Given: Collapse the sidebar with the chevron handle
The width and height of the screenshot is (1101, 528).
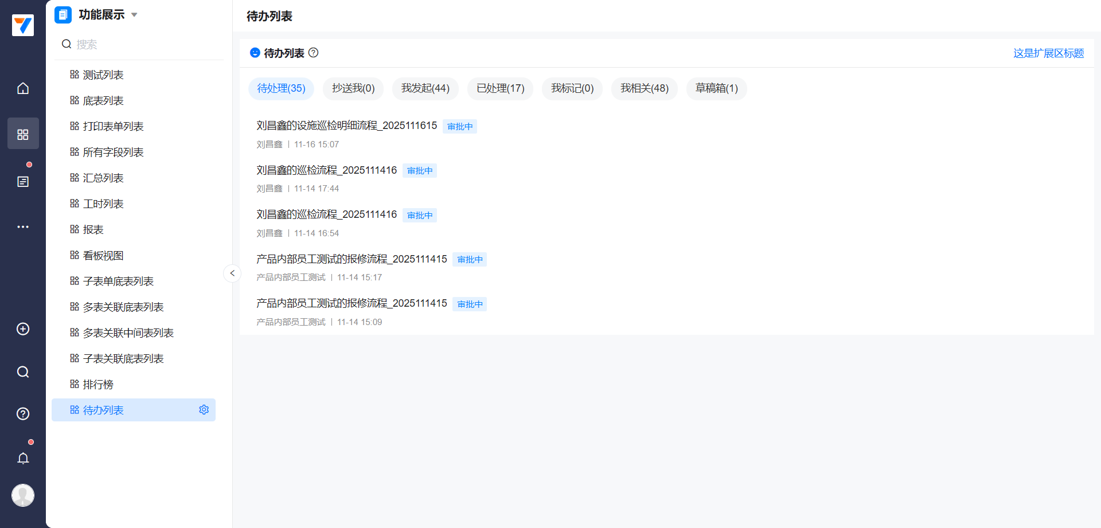Looking at the screenshot, I should coord(232,273).
